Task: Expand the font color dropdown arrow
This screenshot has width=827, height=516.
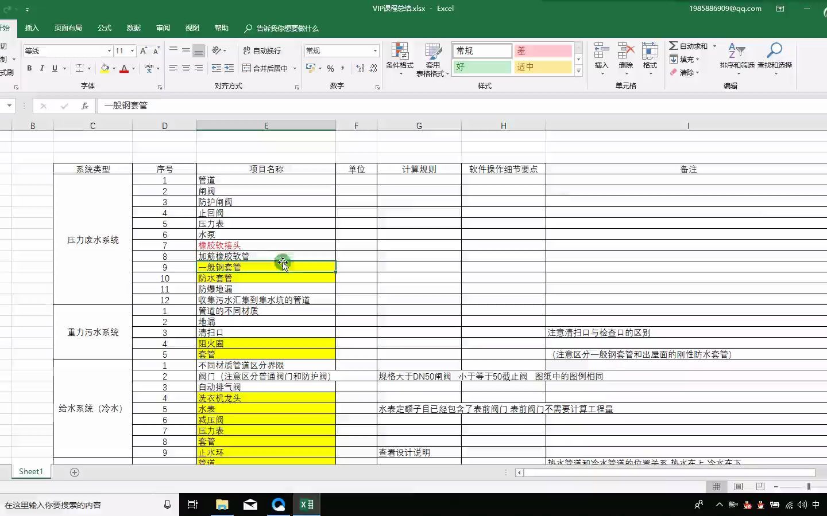Action: pyautogui.click(x=133, y=68)
